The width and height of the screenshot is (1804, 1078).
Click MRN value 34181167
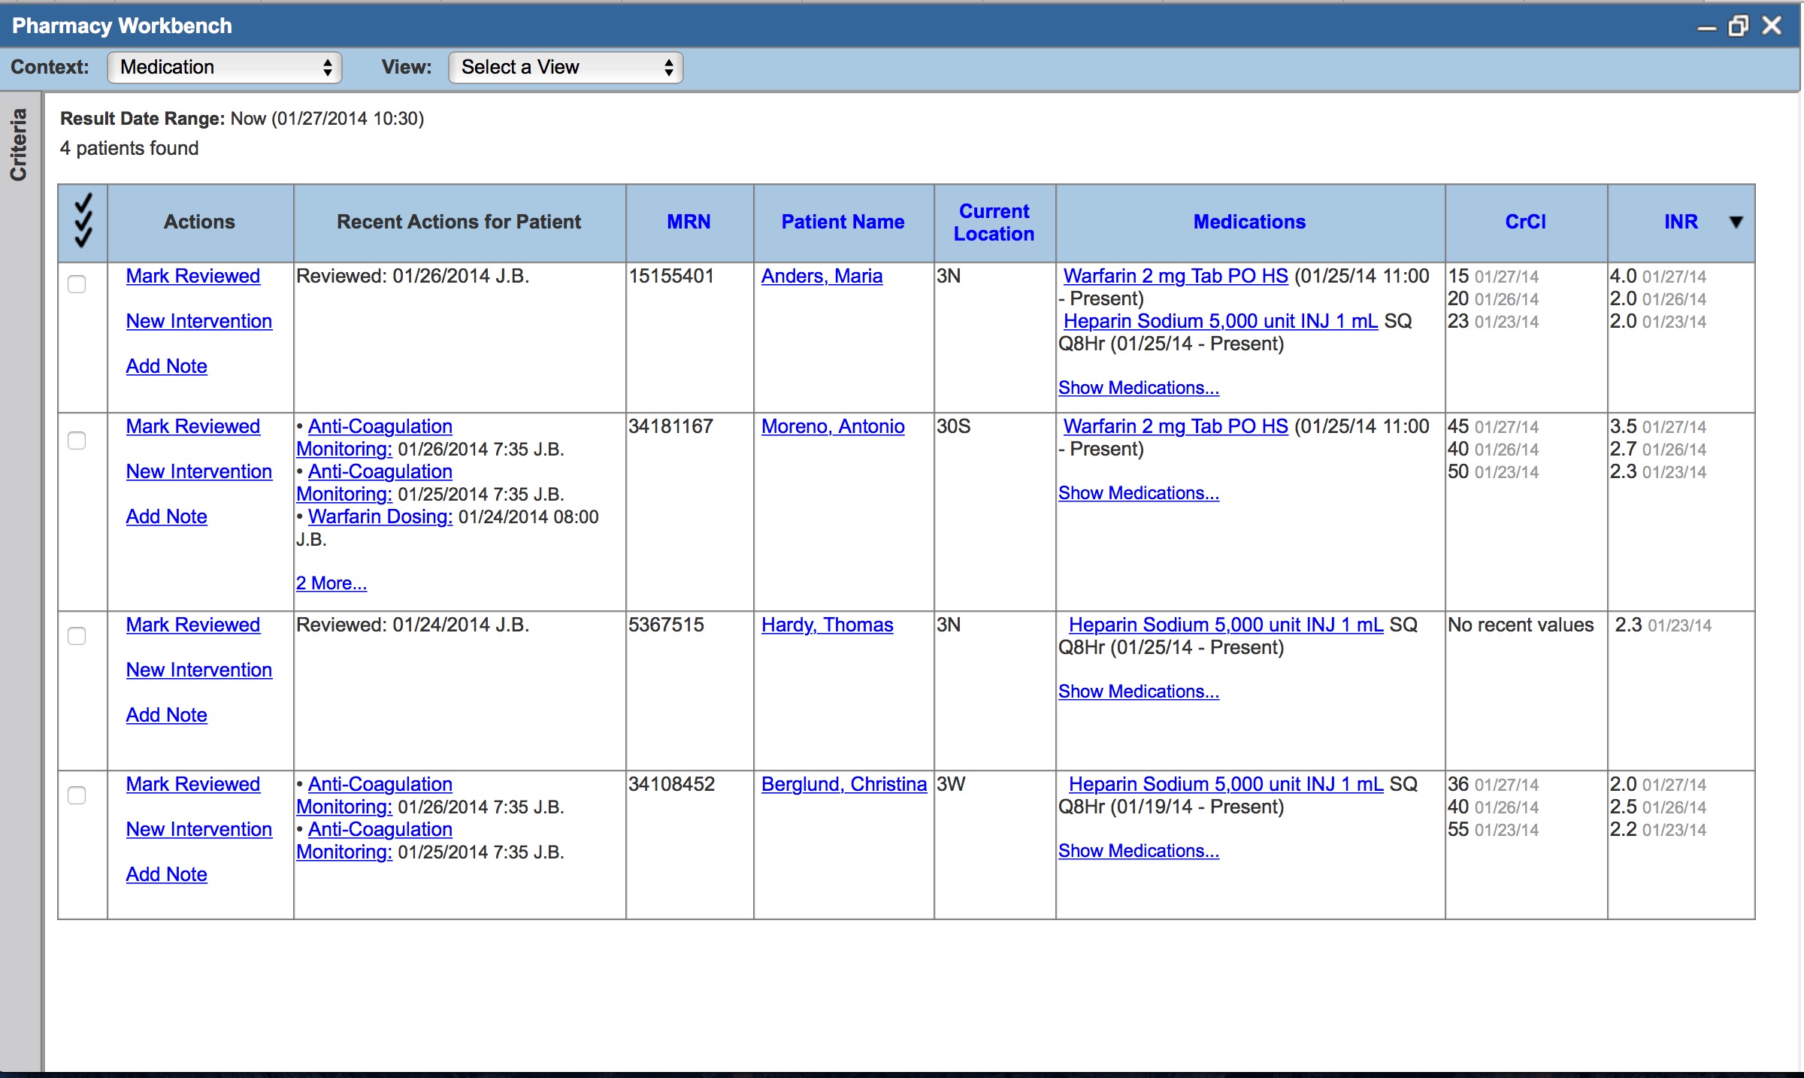pos(670,427)
